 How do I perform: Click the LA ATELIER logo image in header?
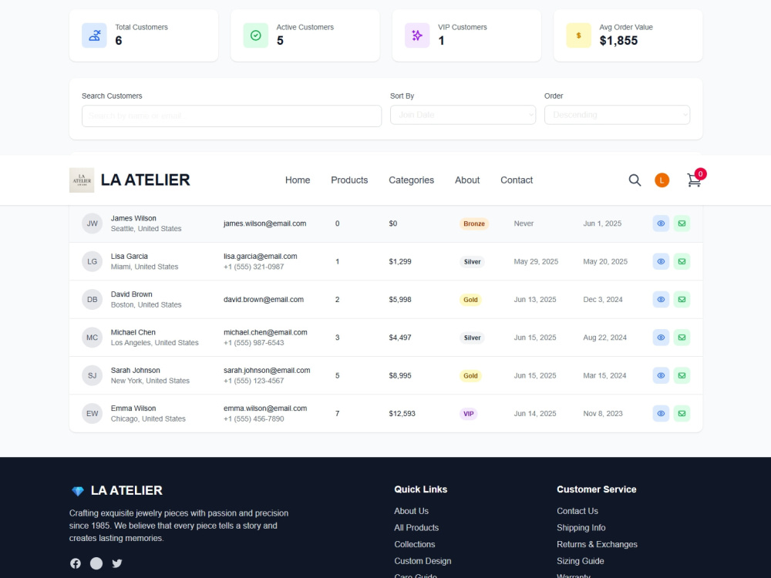[x=82, y=180]
